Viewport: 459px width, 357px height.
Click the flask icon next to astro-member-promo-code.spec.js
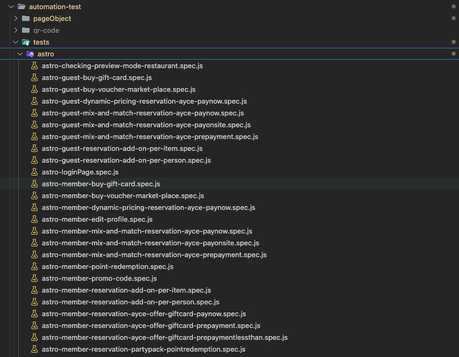click(x=34, y=279)
